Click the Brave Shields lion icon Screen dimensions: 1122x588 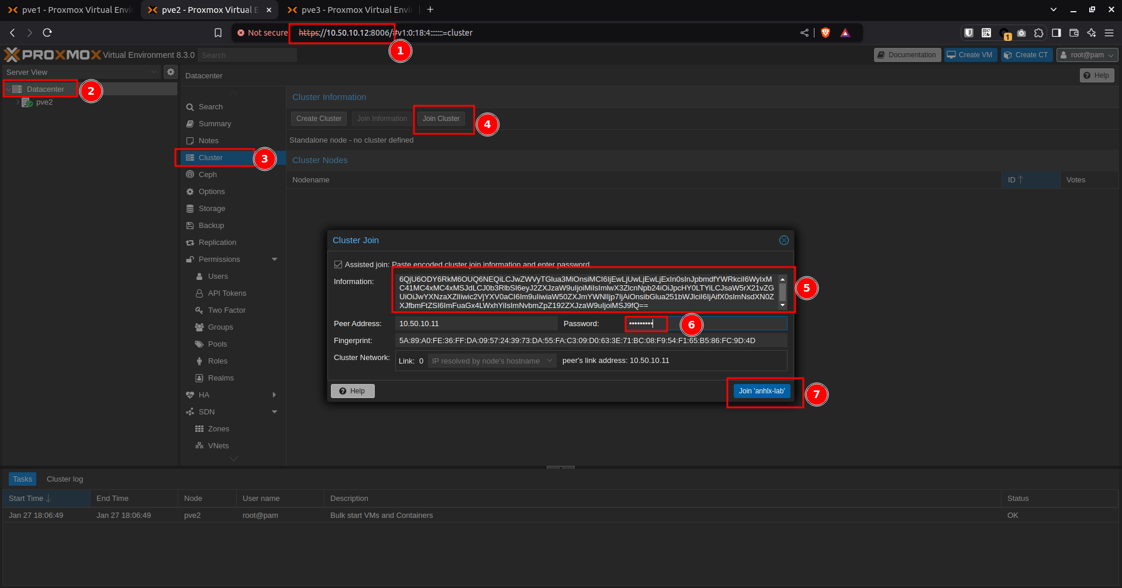(826, 33)
